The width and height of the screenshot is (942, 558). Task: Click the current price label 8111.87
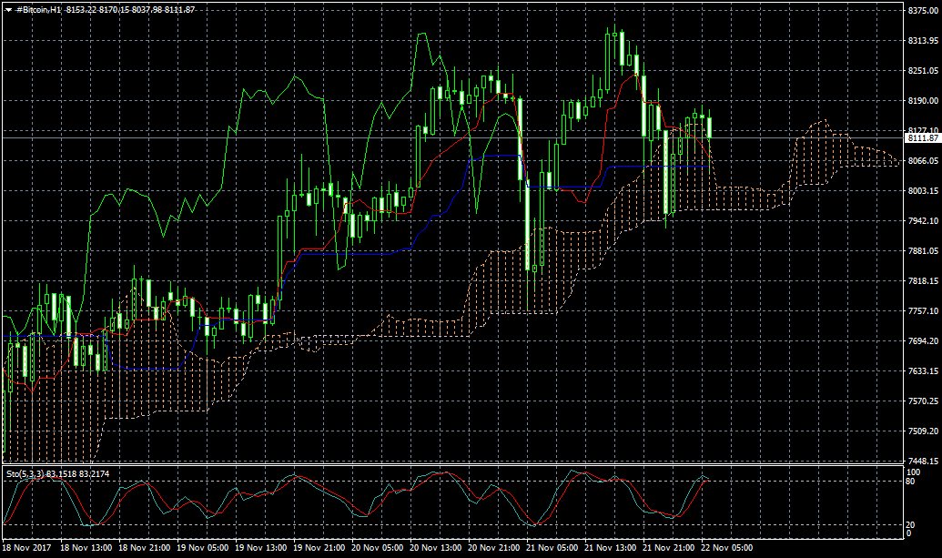[x=922, y=138]
